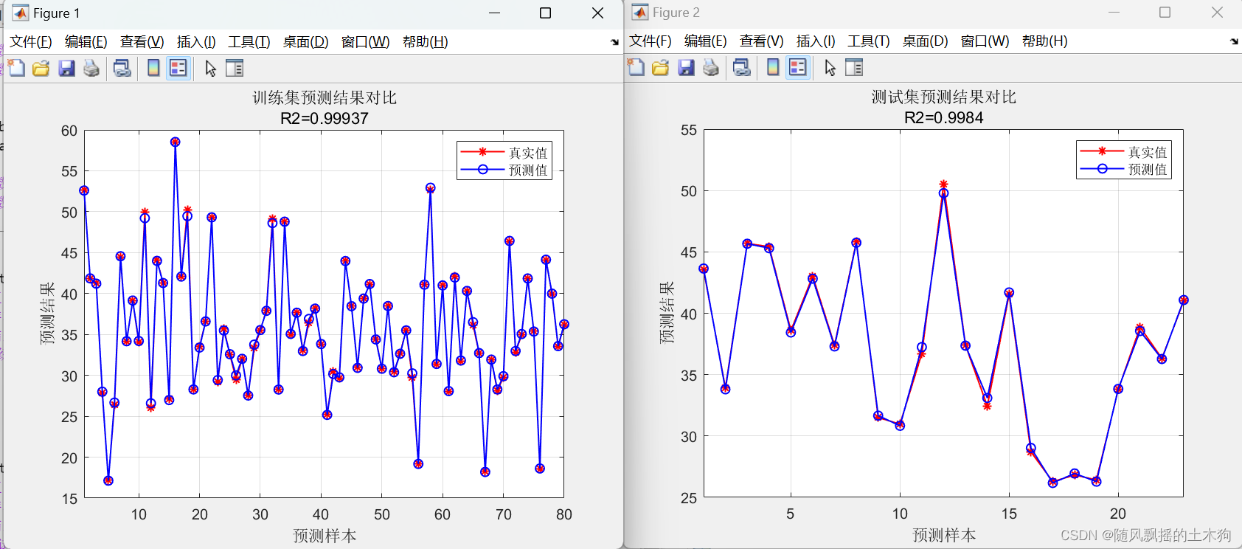Open 窗口(W) menu in Figure 1

pyautogui.click(x=366, y=42)
